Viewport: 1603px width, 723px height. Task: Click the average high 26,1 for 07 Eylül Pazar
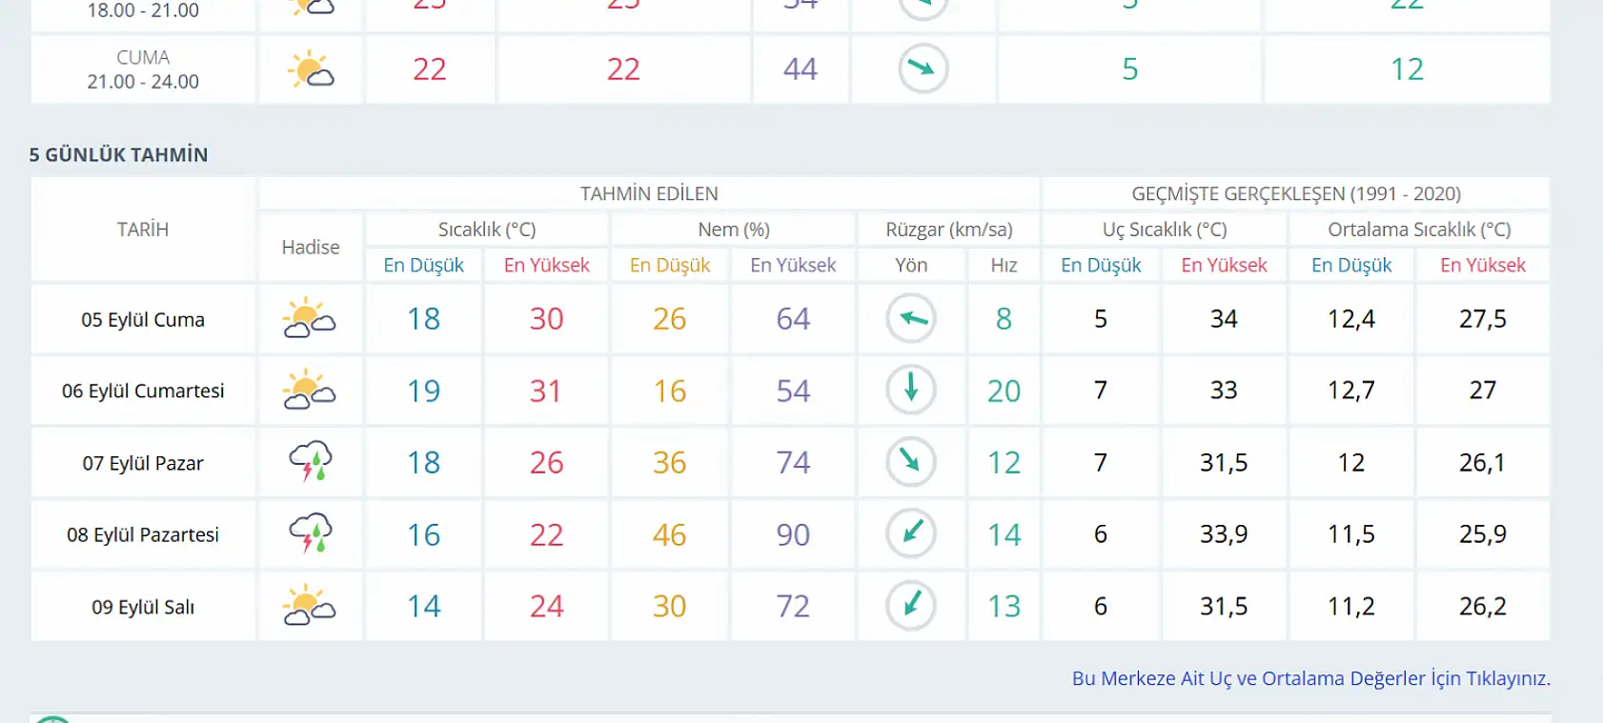tap(1483, 462)
